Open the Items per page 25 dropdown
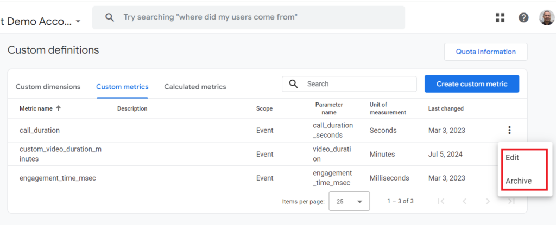This screenshot has width=556, height=225. (x=349, y=201)
